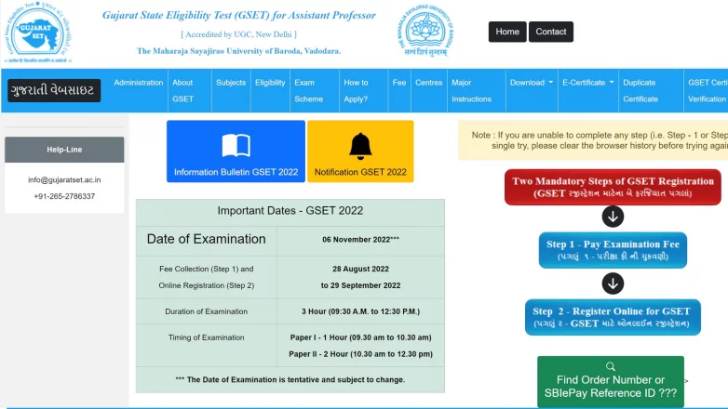Screen dimensions: 728x409
Task: Open Information Bulletin GSET 2022
Action: (236, 152)
